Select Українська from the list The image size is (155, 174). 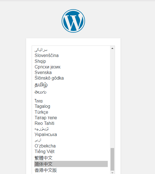tap(71, 135)
